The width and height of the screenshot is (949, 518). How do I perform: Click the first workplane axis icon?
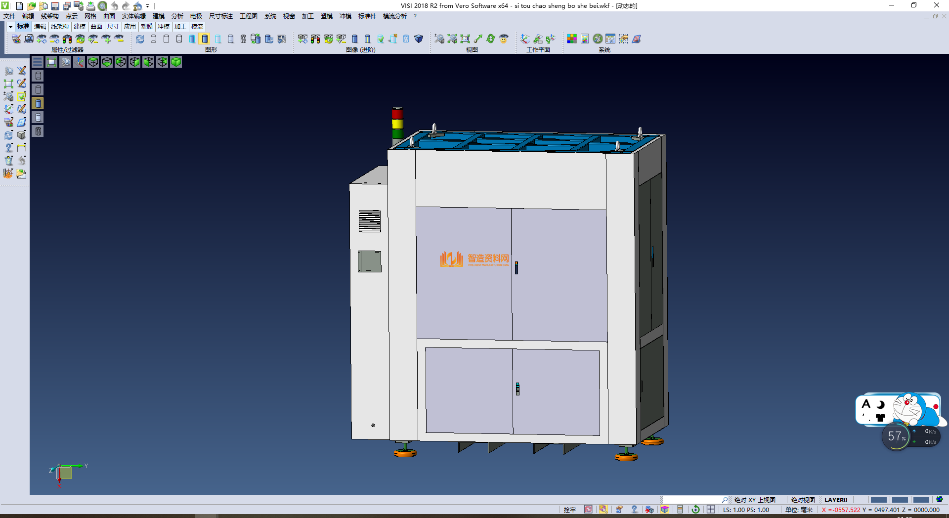[525, 39]
